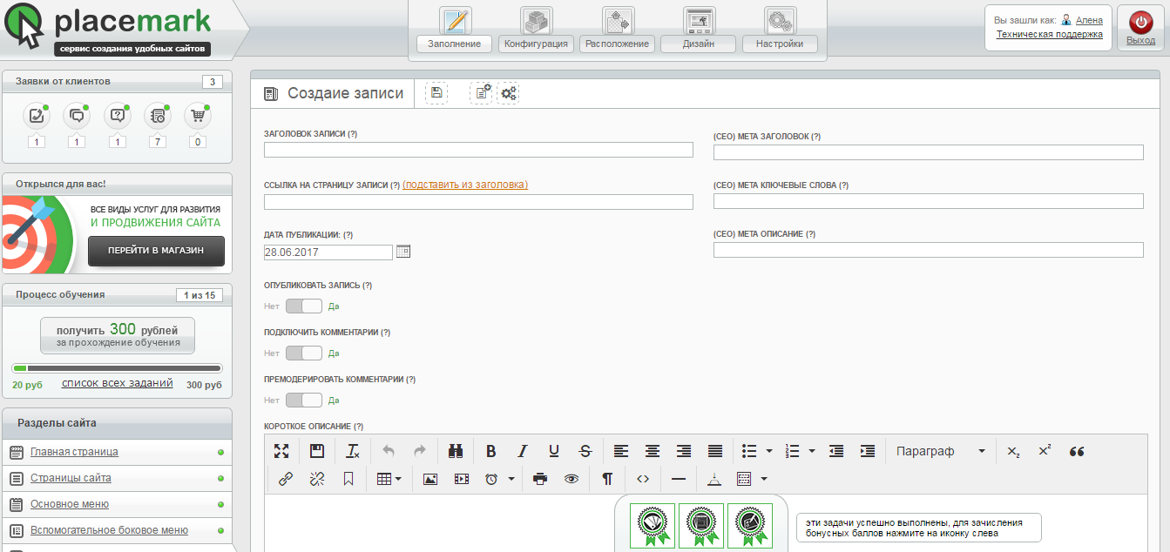Click into the 'Заголовок записи' input field
The width and height of the screenshot is (1170, 552).
pyautogui.click(x=478, y=150)
